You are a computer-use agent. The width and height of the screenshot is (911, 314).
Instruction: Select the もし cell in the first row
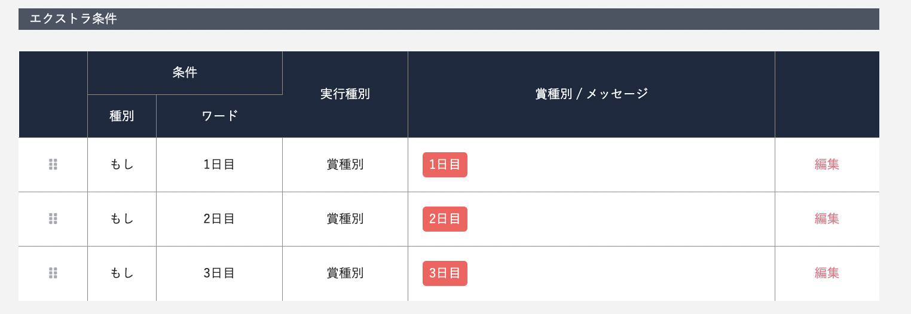[122, 165]
